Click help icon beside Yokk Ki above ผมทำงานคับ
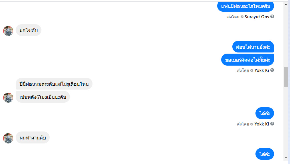This screenshot has width=290, height=164. click(x=272, y=124)
